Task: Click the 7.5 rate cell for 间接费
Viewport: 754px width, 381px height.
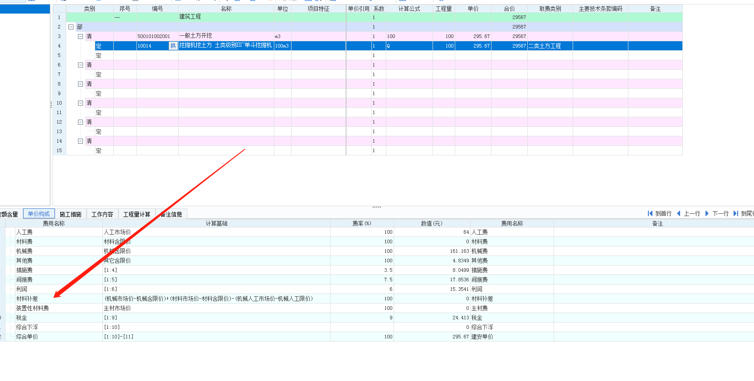Action: 362,280
